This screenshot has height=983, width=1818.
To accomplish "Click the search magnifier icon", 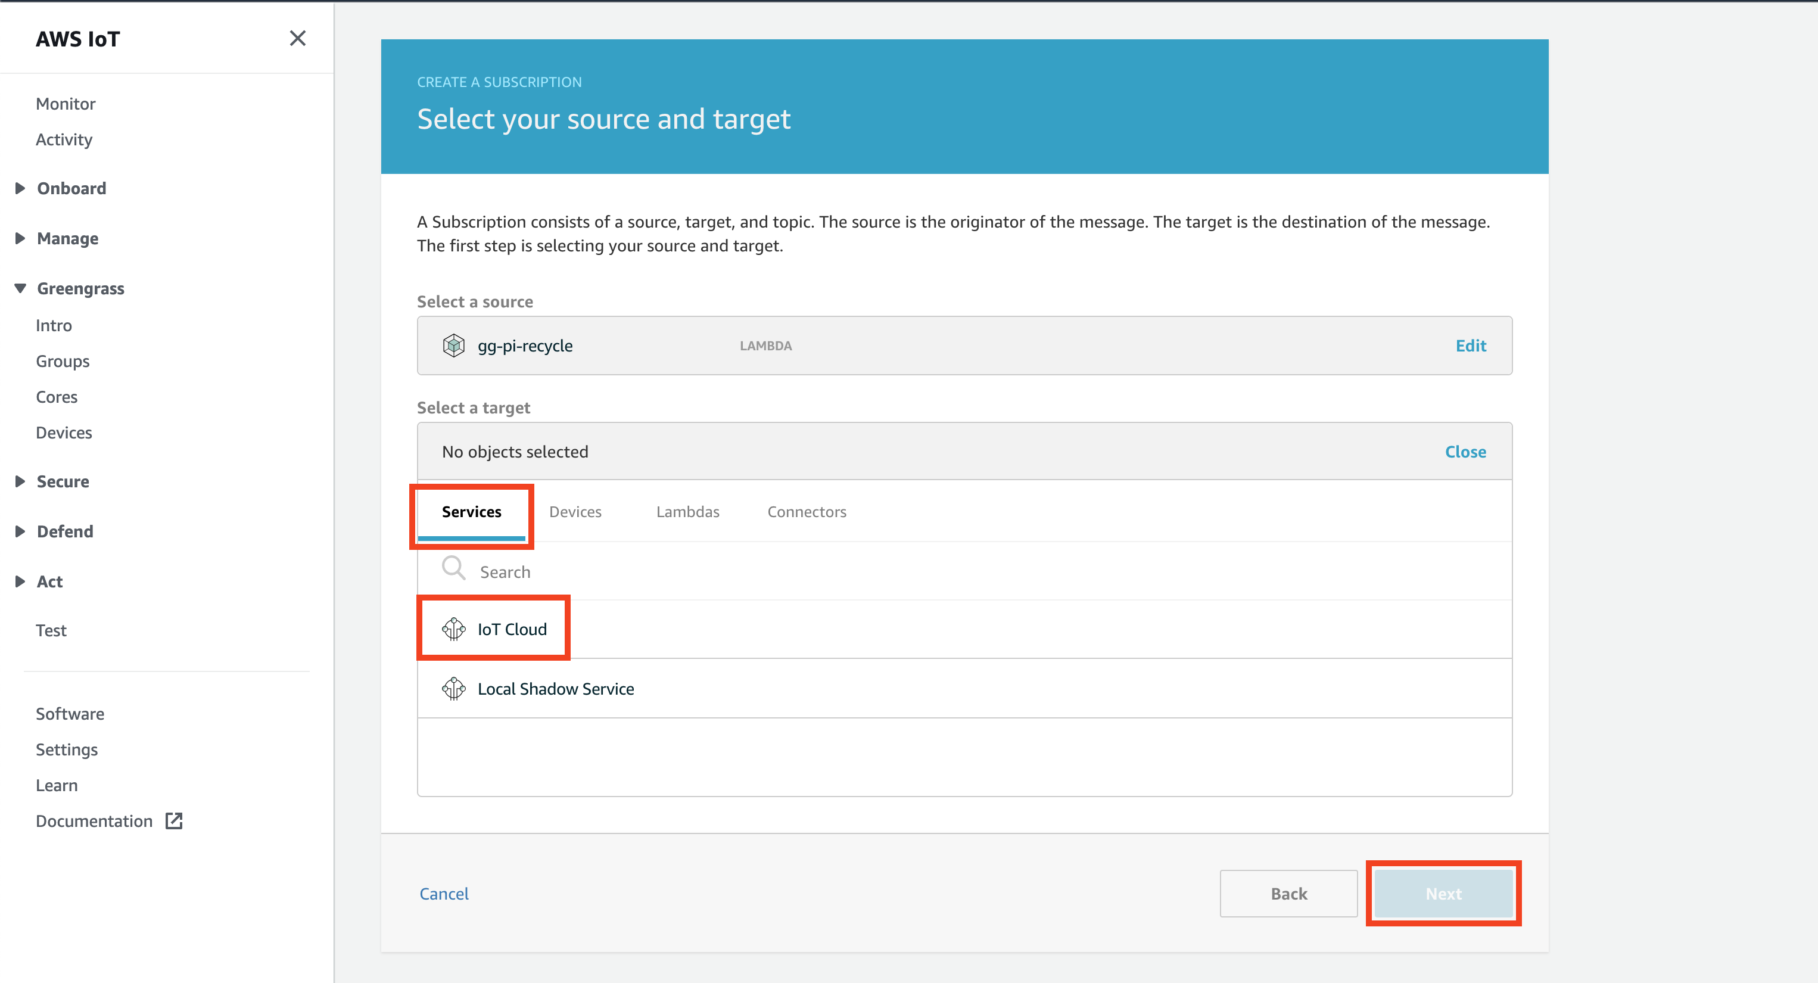I will [x=454, y=568].
